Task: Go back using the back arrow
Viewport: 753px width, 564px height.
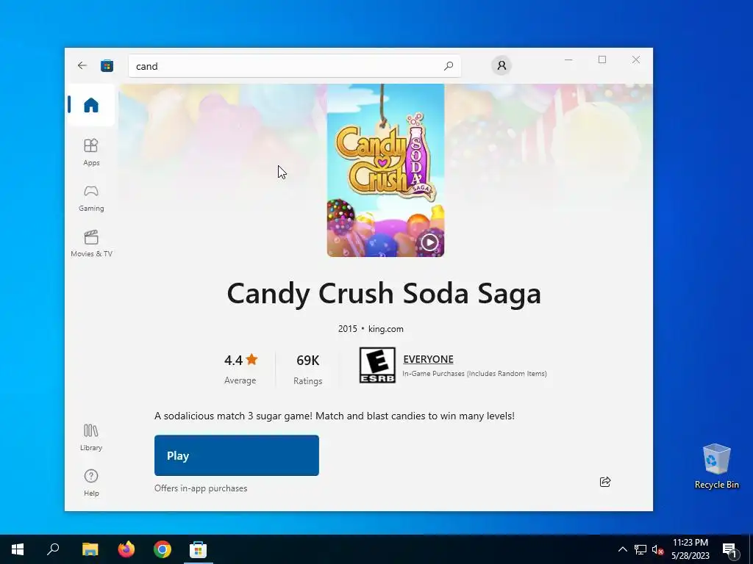Action: [82, 65]
